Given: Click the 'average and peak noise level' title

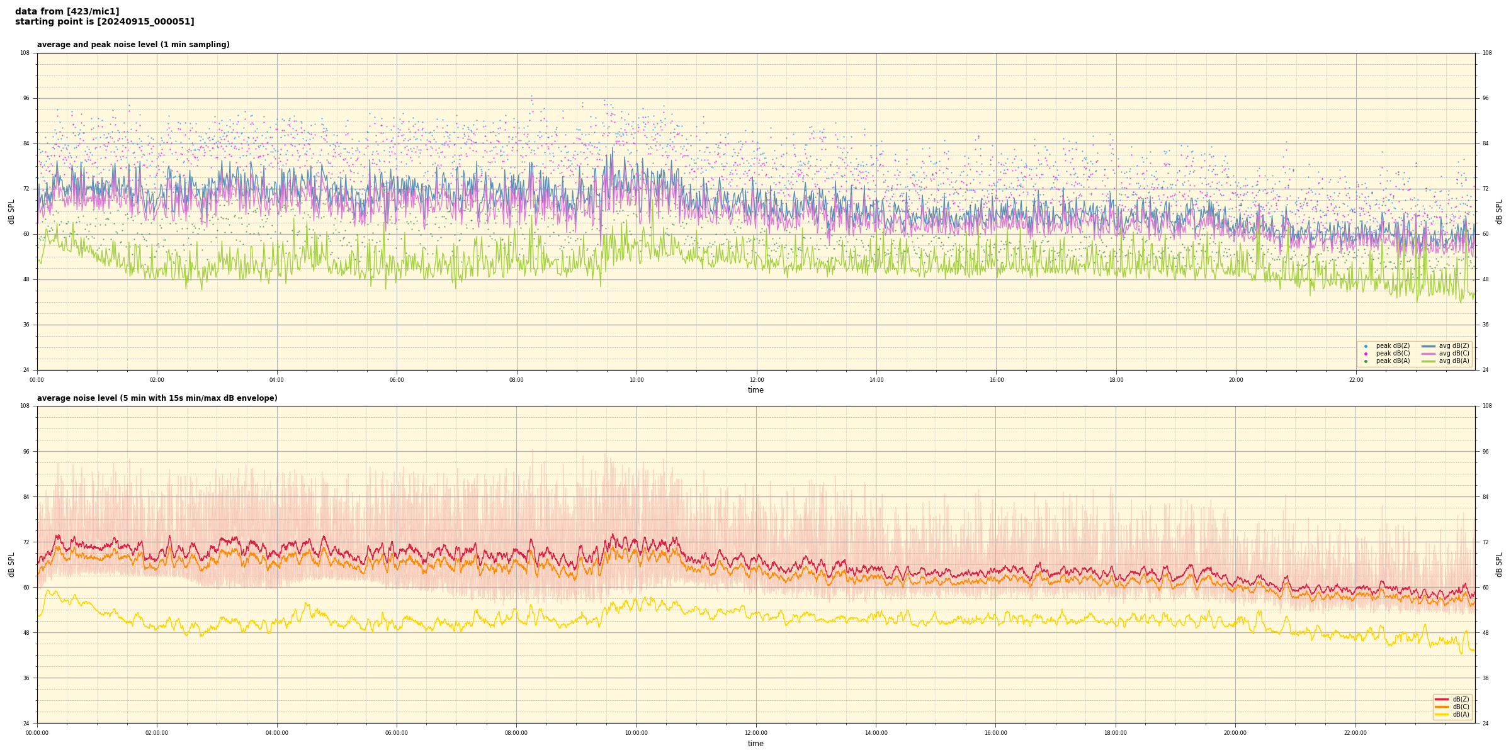Looking at the screenshot, I should coord(133,45).
